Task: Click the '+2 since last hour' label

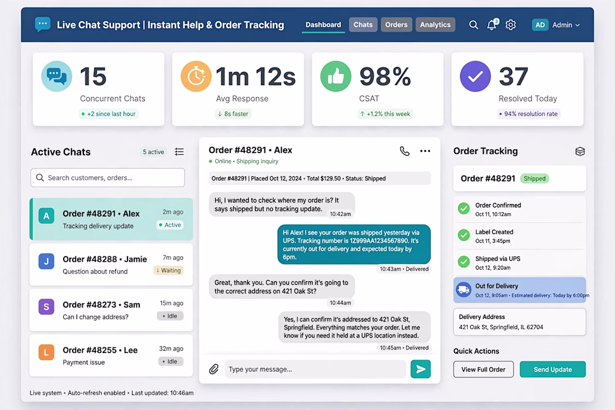Action: (x=108, y=114)
